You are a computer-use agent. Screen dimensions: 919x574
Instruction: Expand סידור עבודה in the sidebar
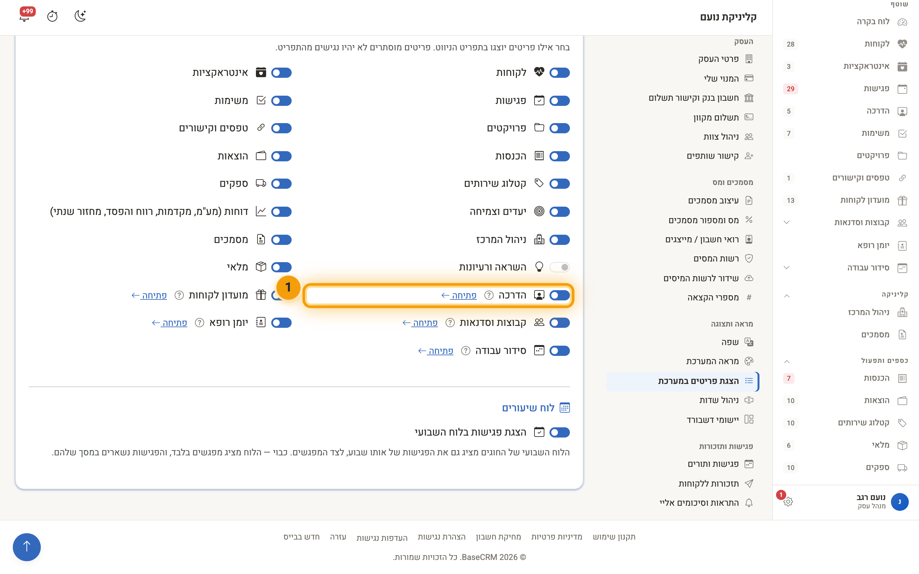[787, 268]
